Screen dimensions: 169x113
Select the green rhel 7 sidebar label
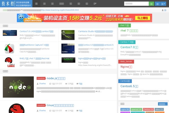coord(124,25)
